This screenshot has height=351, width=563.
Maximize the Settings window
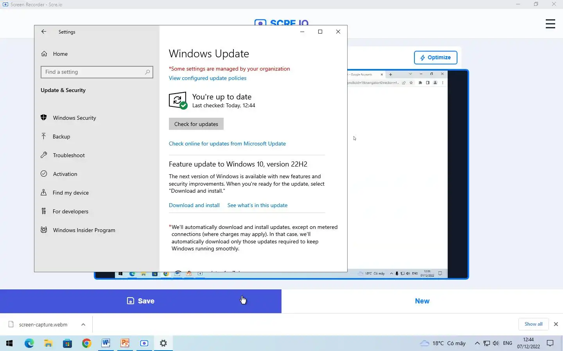(320, 32)
